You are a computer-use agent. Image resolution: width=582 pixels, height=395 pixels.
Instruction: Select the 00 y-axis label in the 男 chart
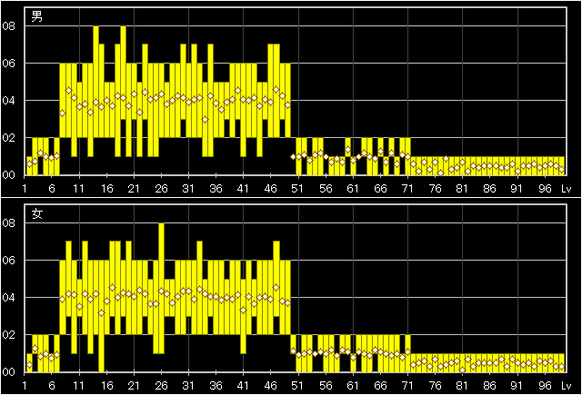8,175
